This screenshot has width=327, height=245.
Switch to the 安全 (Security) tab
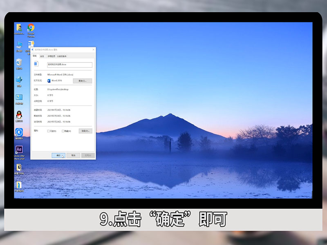click(x=43, y=56)
